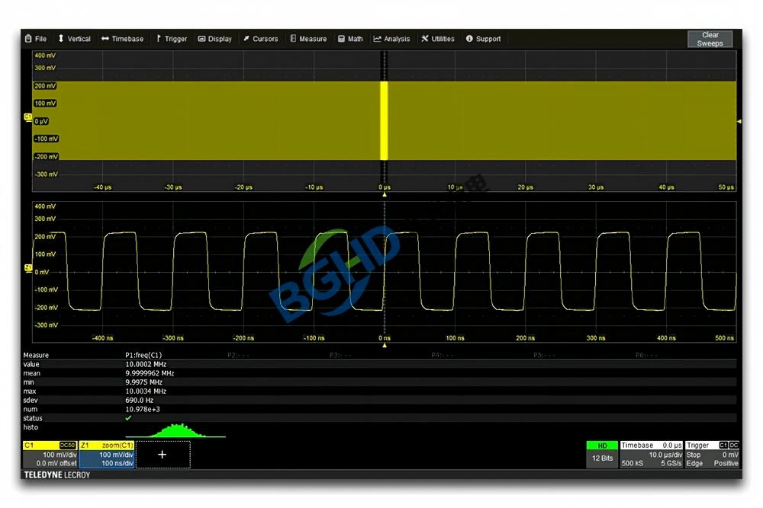This screenshot has height=508, width=763.
Task: Click the green measurement histogram thumbnail
Action: [175, 430]
